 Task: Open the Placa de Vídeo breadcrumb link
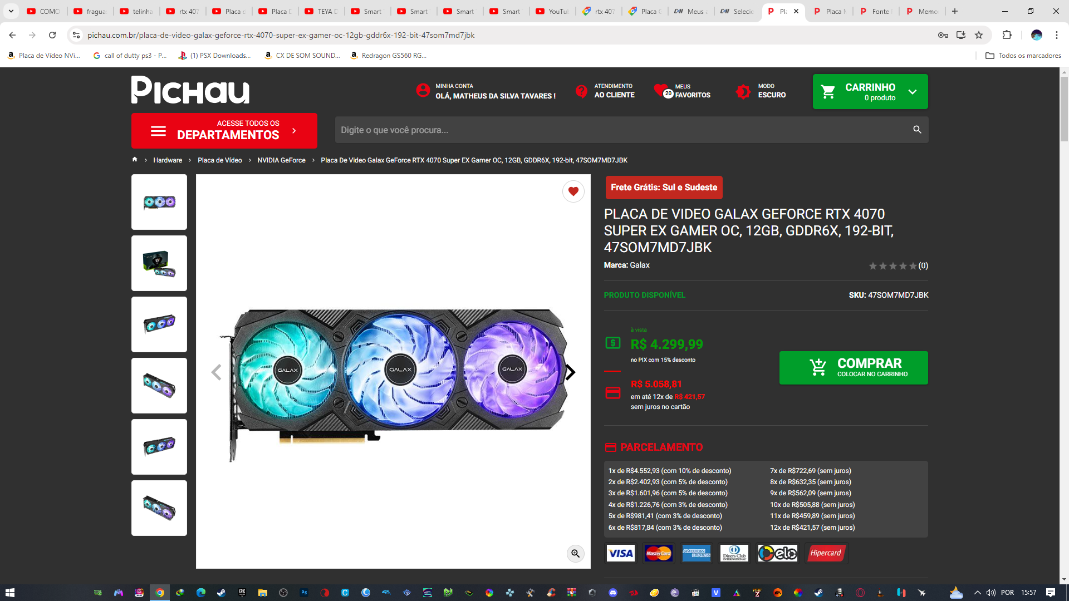pos(220,160)
